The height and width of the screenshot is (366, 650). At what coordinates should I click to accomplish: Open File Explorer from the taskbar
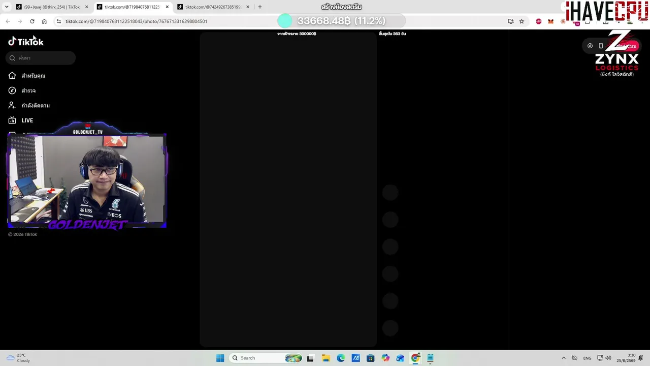326,358
